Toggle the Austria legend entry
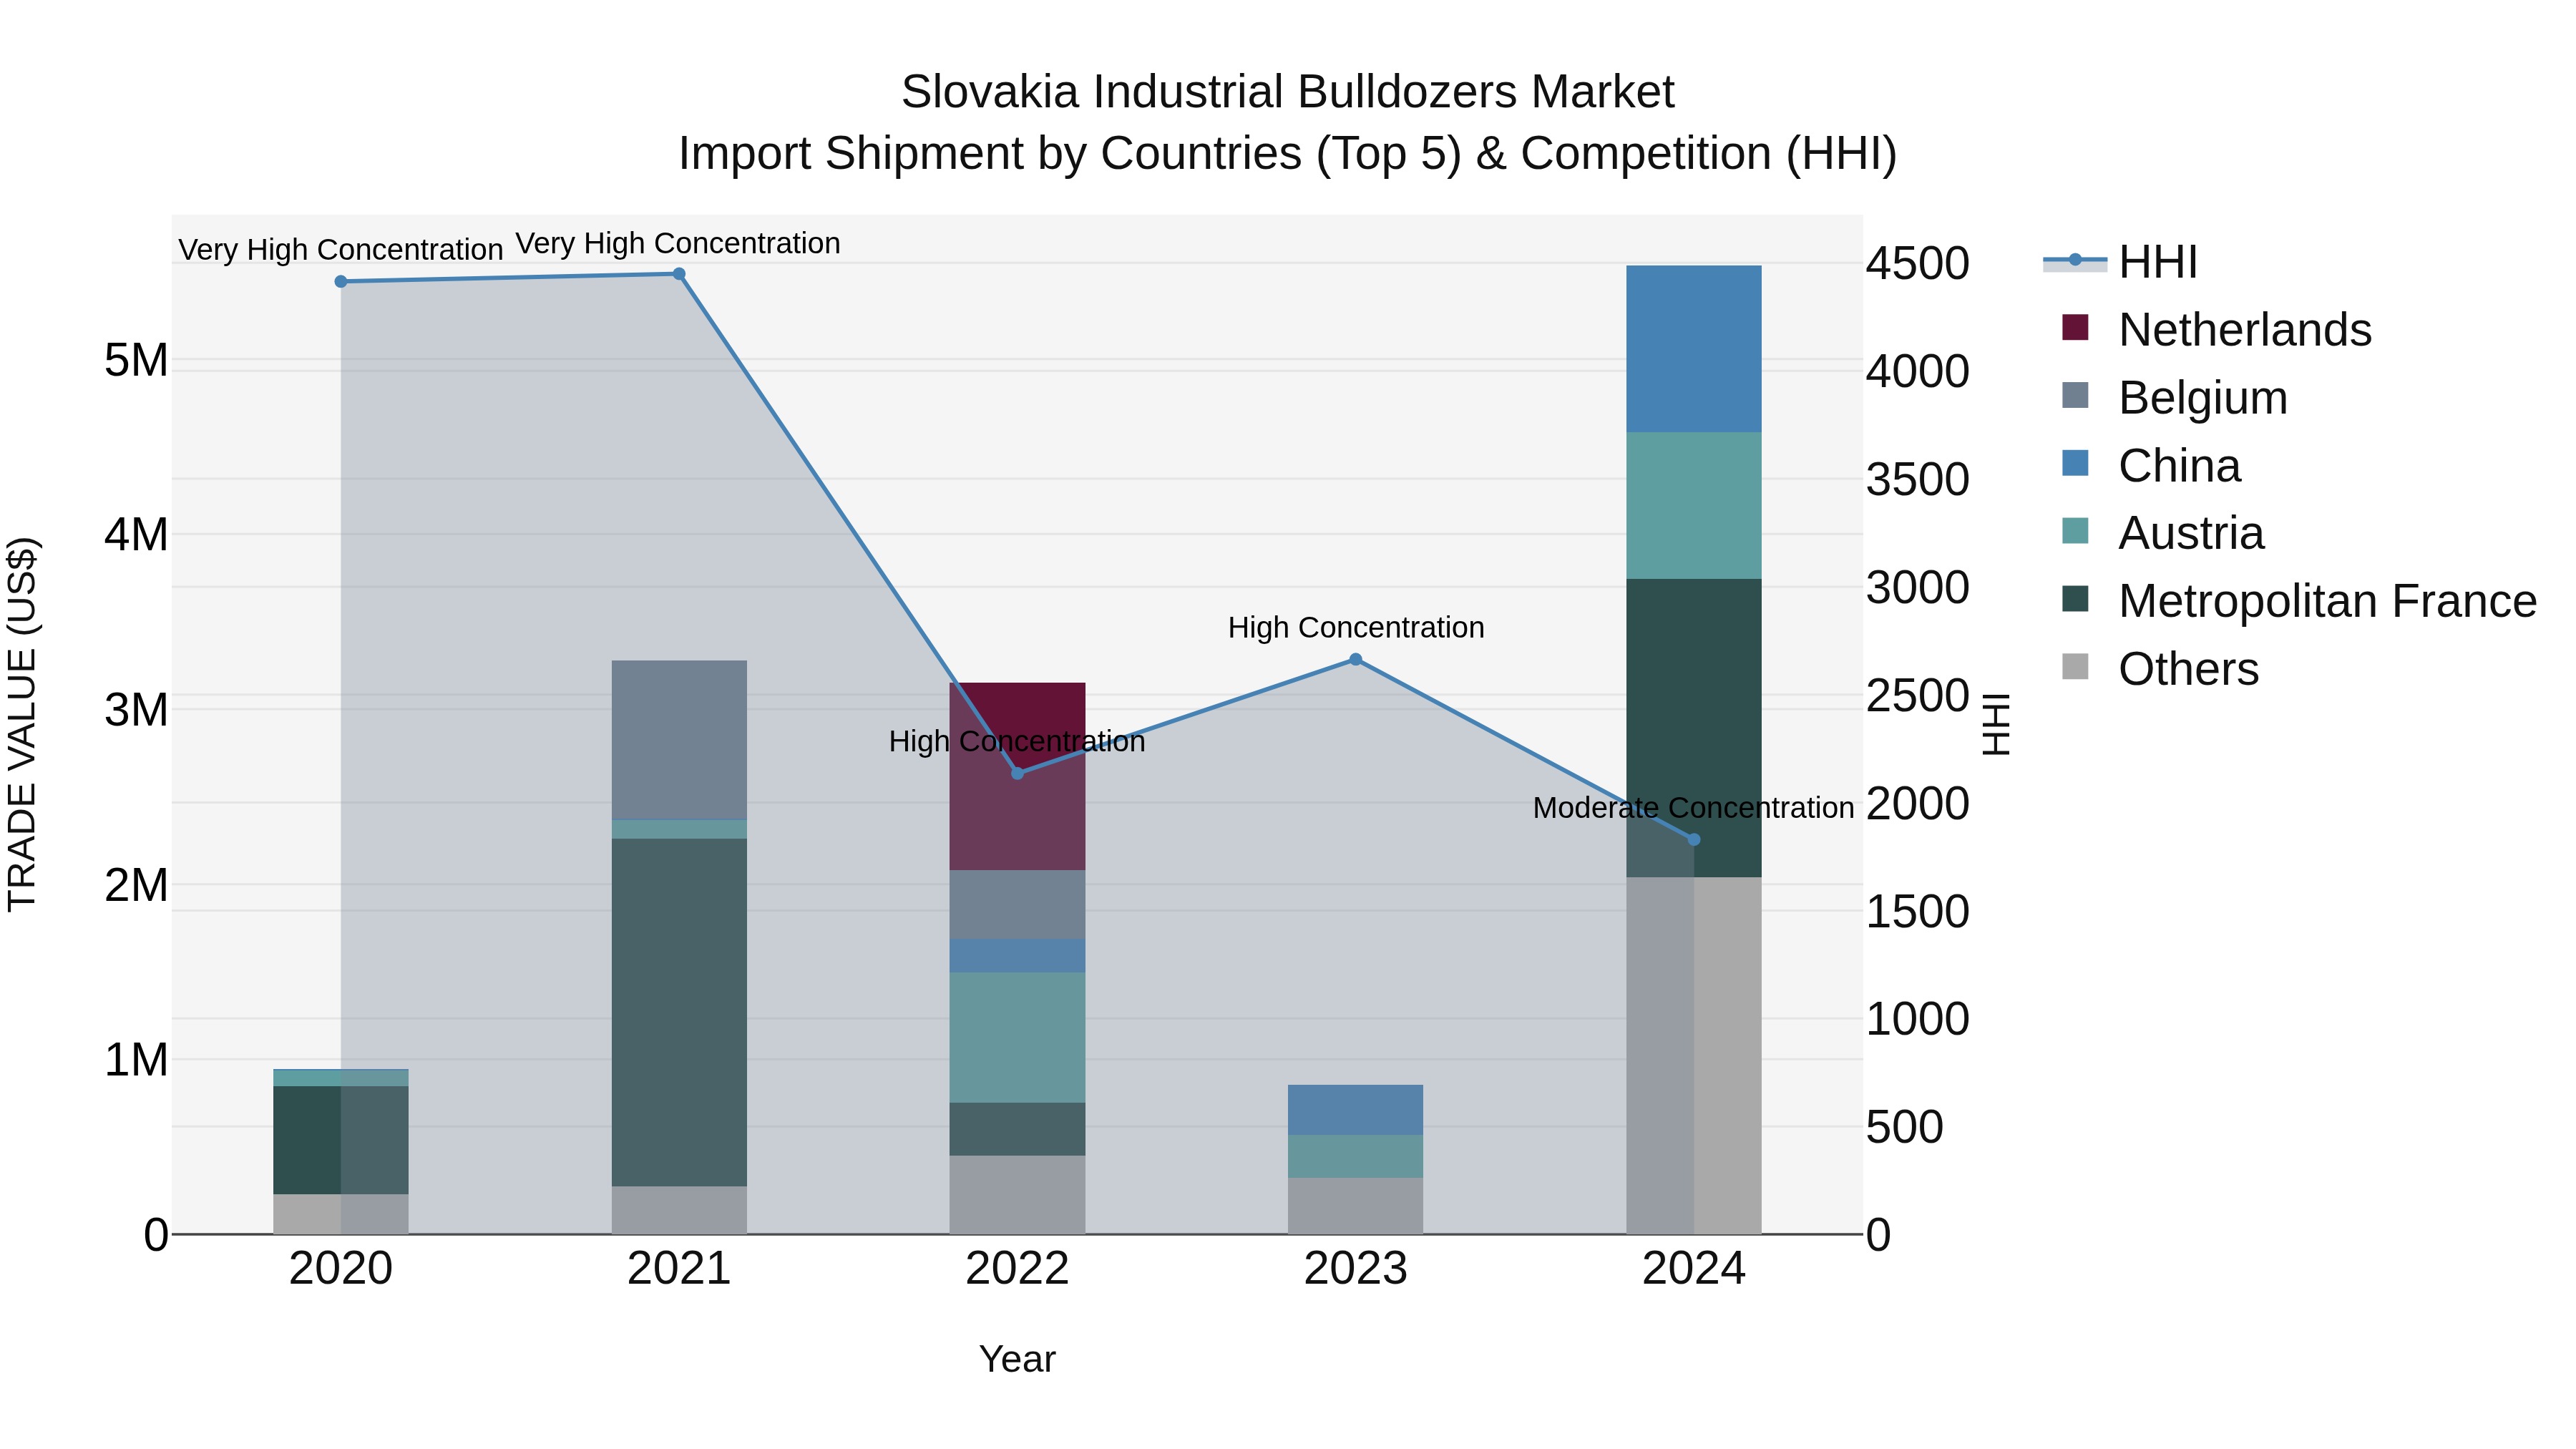This screenshot has height=1449, width=2576. pyautogui.click(x=2163, y=532)
